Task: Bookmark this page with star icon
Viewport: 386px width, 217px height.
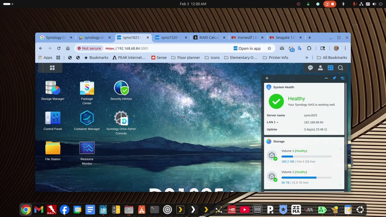Action: click(x=269, y=48)
